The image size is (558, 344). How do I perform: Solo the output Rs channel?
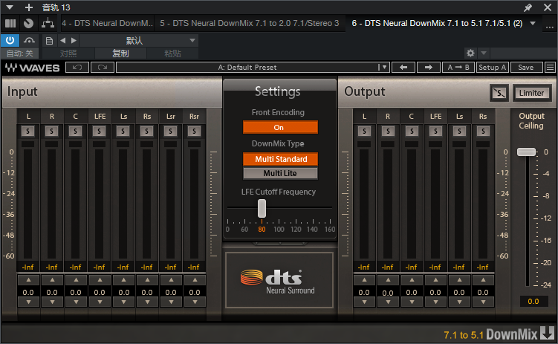(x=483, y=132)
